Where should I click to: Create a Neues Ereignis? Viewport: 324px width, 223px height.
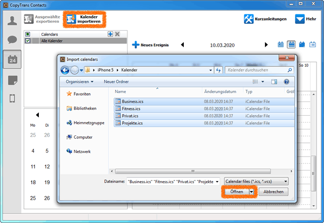[150, 45]
